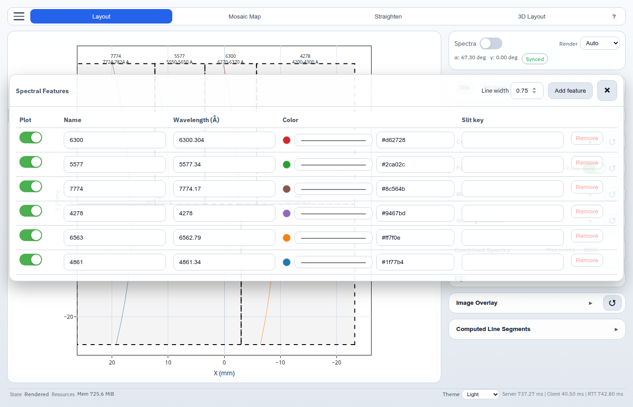
Task: Remove the 6300 feature
Action: [587, 138]
